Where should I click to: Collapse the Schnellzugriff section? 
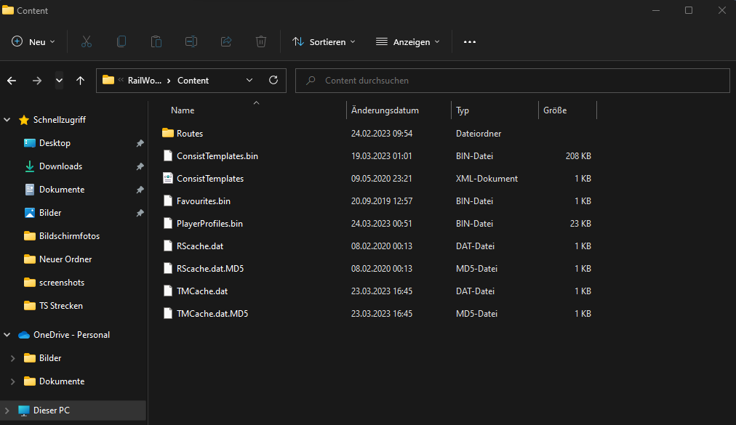point(7,120)
